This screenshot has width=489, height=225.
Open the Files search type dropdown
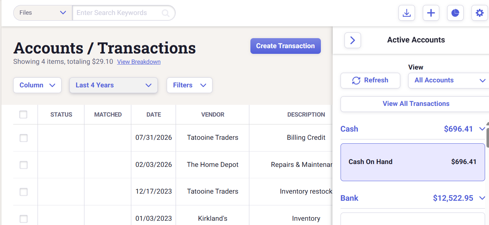(43, 13)
